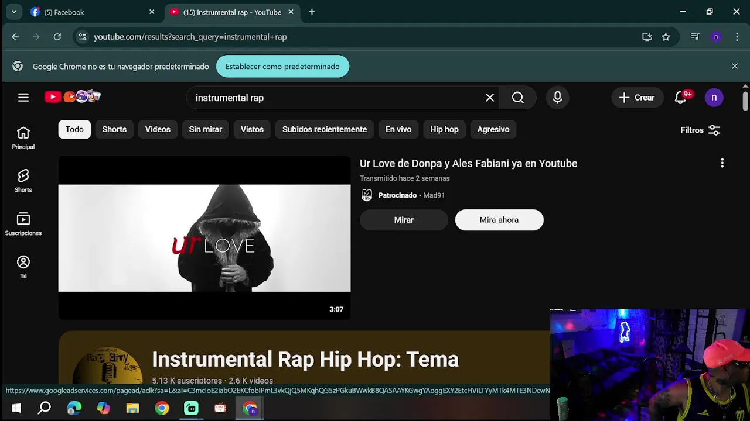This screenshot has height=421, width=750.
Task: Close the Facebook tab
Action: pos(152,12)
